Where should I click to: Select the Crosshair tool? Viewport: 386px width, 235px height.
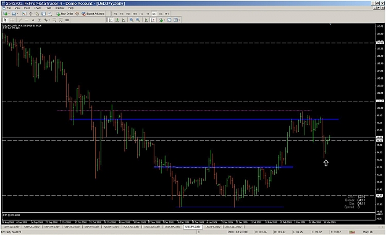click(12, 20)
